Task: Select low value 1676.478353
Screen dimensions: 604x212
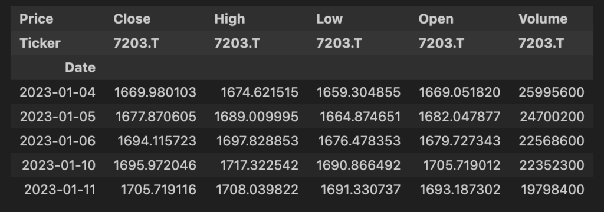Action: (359, 141)
